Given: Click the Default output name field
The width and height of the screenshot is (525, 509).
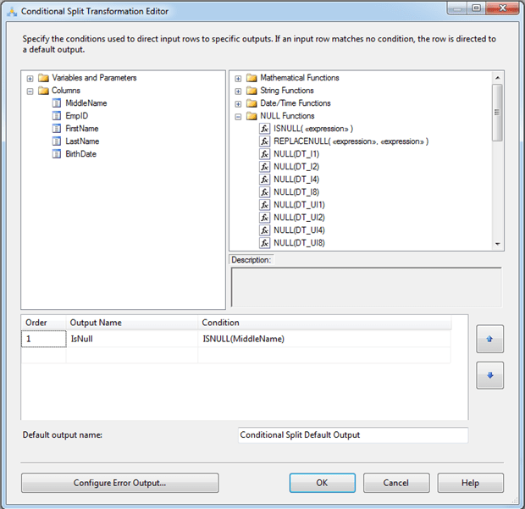Looking at the screenshot, I should click(351, 435).
